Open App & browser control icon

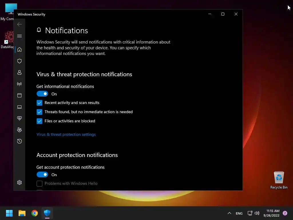pyautogui.click(x=19, y=95)
